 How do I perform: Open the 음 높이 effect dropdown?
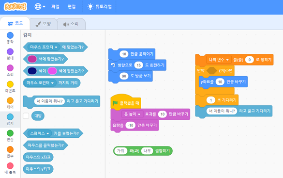tap(132, 114)
